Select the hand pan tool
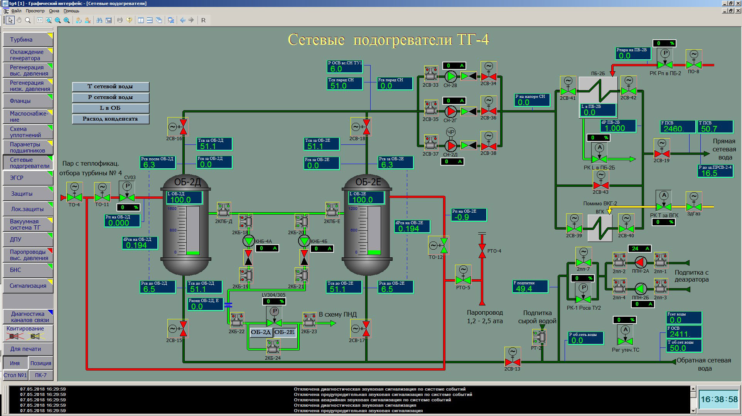This screenshot has height=416, width=742. tap(19, 20)
